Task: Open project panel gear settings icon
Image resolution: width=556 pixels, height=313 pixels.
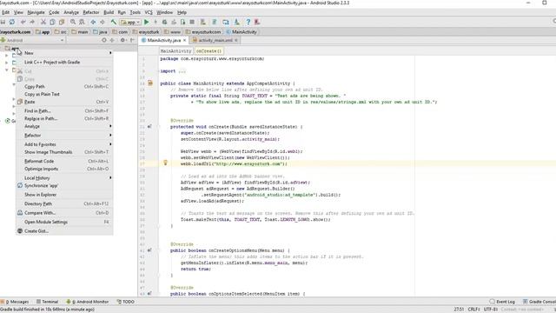Action: (x=122, y=40)
